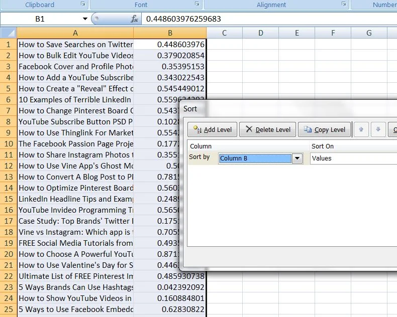Viewport: 397px width, 317px height.
Task: Select column A header
Action: pyautogui.click(x=75, y=33)
